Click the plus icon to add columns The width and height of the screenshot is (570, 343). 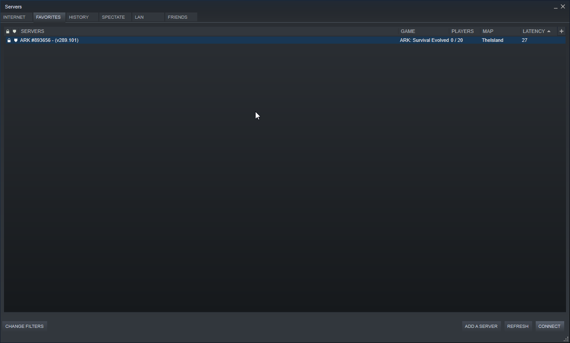[x=561, y=31]
